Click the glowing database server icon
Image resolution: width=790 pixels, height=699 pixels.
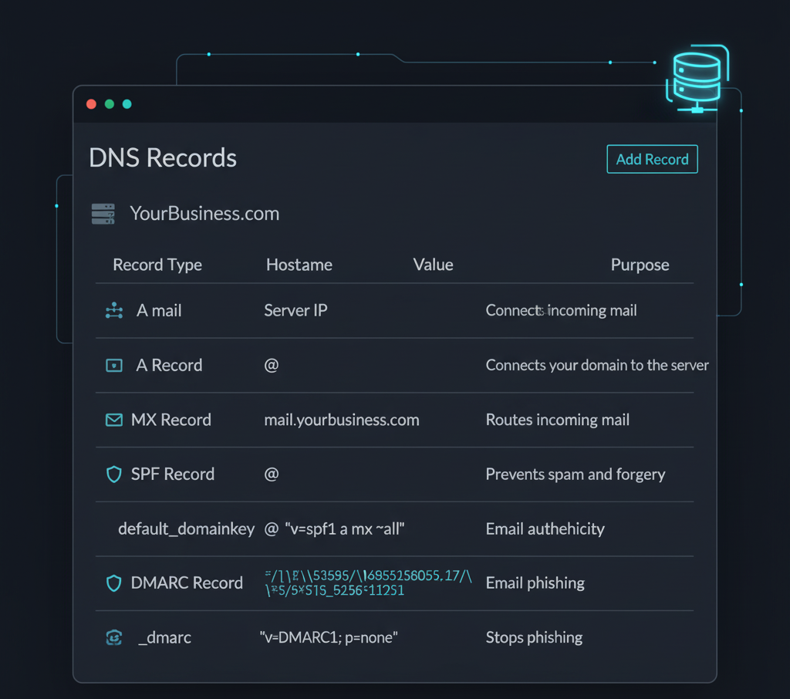pyautogui.click(x=696, y=79)
